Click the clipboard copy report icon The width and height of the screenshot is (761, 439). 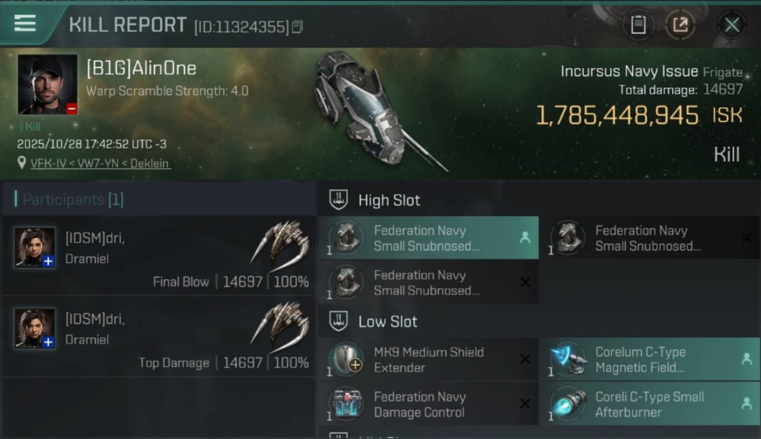point(638,25)
